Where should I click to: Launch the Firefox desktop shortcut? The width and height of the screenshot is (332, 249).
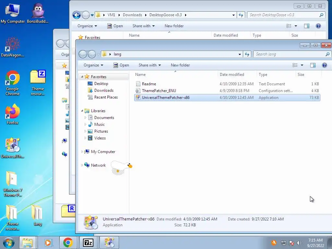pos(13,114)
